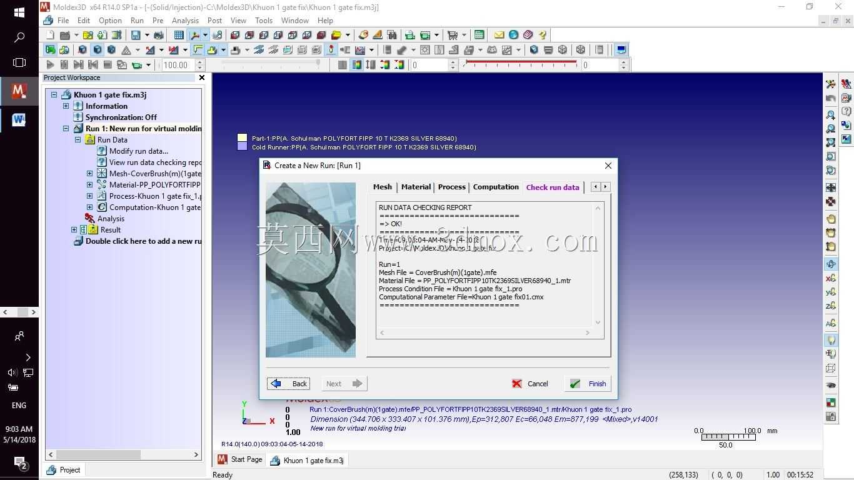Viewport: 854px width, 480px height.
Task: Set view along Z axis
Action: click(831, 306)
